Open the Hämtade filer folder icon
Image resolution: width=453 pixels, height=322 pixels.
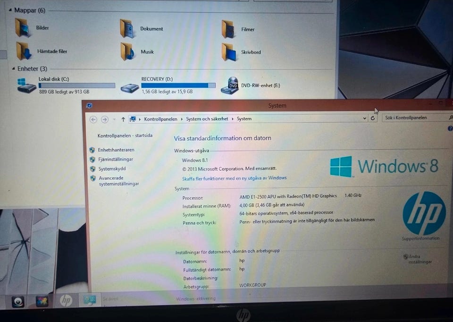[x=24, y=51]
